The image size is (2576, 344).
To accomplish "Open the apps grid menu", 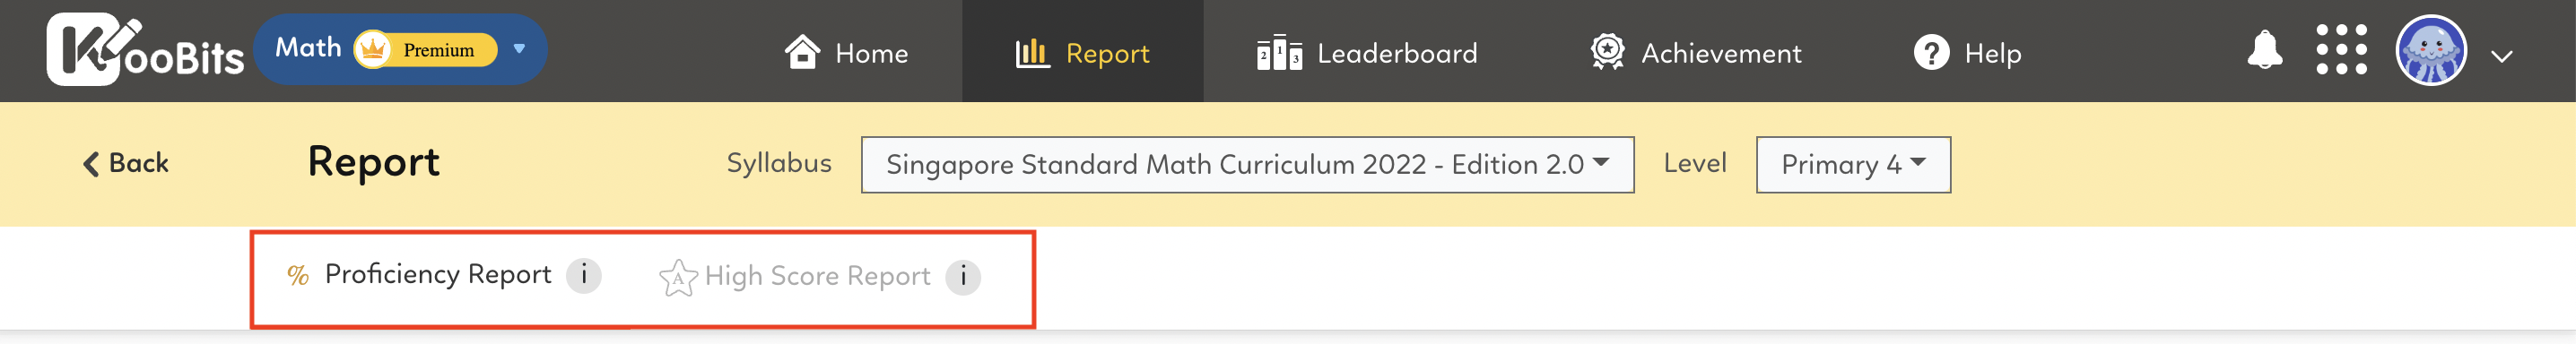I will pyautogui.click(x=2341, y=50).
